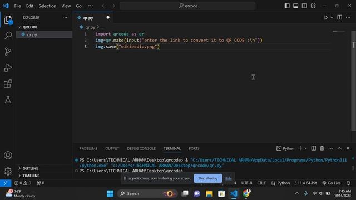The image size is (356, 200).
Task: Click the taskbar Search box
Action: pos(147,194)
